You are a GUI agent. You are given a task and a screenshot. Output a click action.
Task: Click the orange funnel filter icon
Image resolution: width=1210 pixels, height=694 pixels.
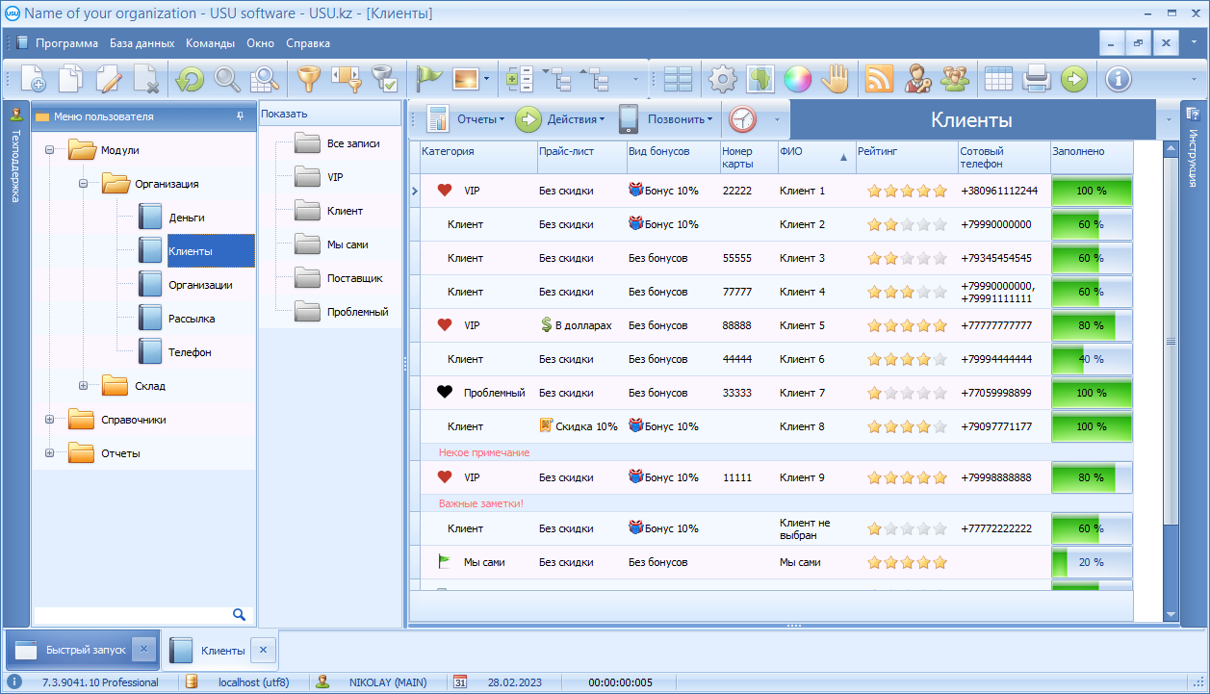(x=308, y=79)
